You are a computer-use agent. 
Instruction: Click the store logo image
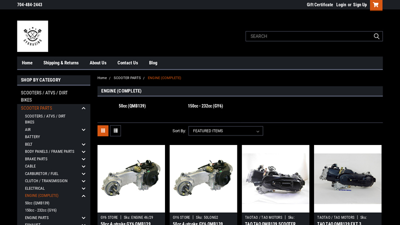pyautogui.click(x=32, y=36)
